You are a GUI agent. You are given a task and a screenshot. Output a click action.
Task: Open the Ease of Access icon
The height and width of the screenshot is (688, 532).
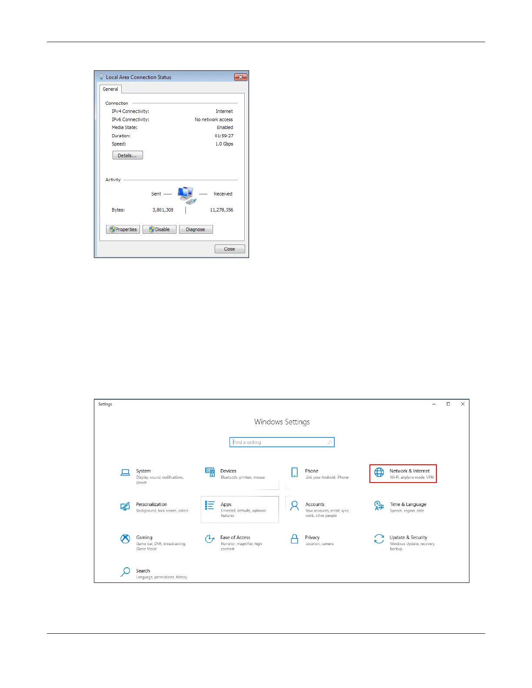(210, 539)
